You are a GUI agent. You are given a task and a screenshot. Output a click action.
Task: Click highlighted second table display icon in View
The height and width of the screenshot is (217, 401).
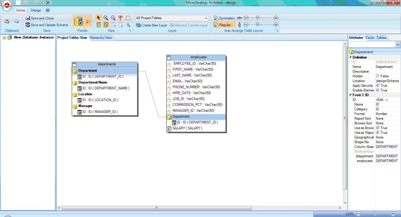(x=106, y=25)
